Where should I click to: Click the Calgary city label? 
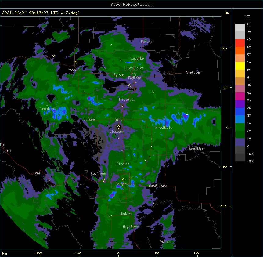tap(122, 184)
